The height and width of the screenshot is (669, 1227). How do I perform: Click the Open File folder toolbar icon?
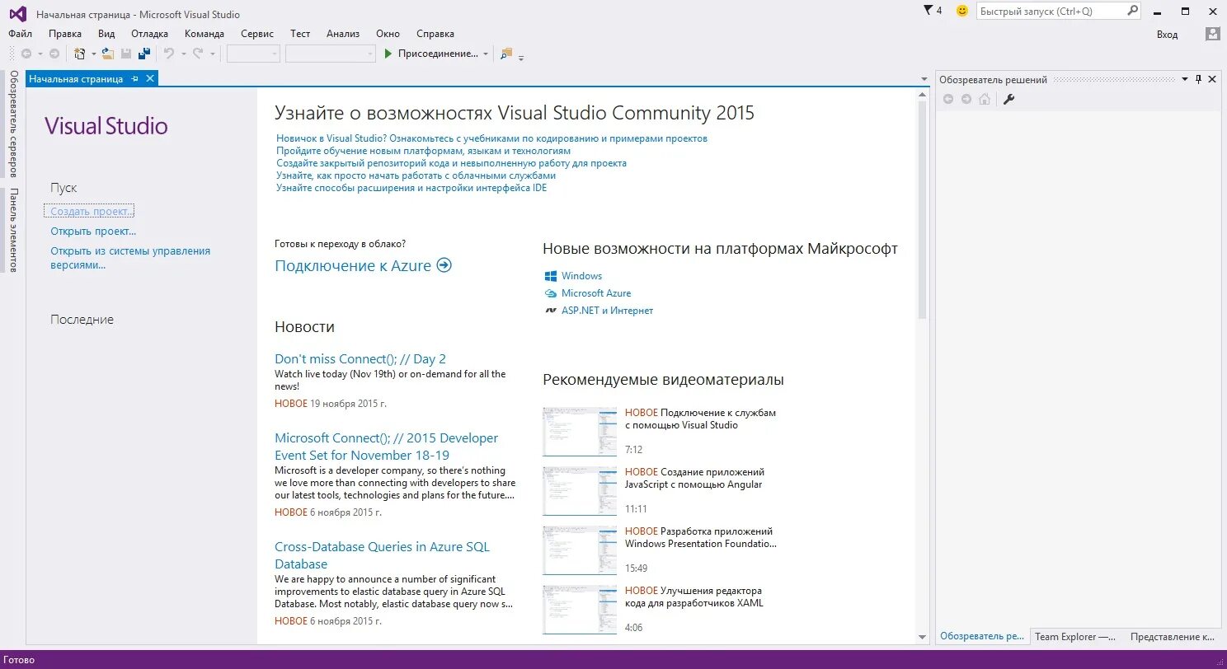click(x=107, y=54)
